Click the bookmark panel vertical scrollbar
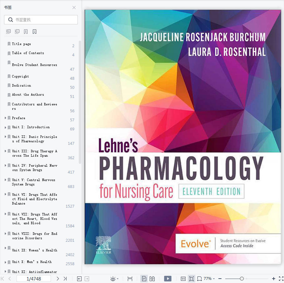Viewport: 284px width, 283px height. [80, 103]
